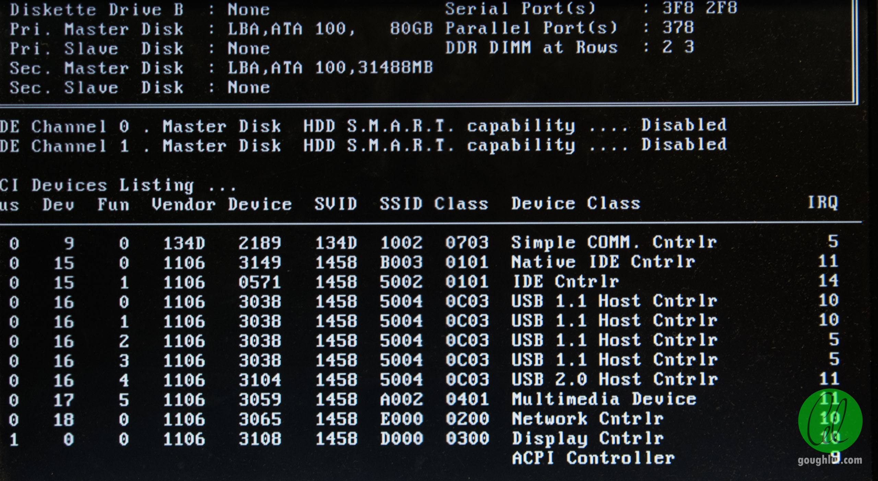The height and width of the screenshot is (481, 878).
Task: Select device ID "3108" in the Display row
Action: (x=260, y=439)
